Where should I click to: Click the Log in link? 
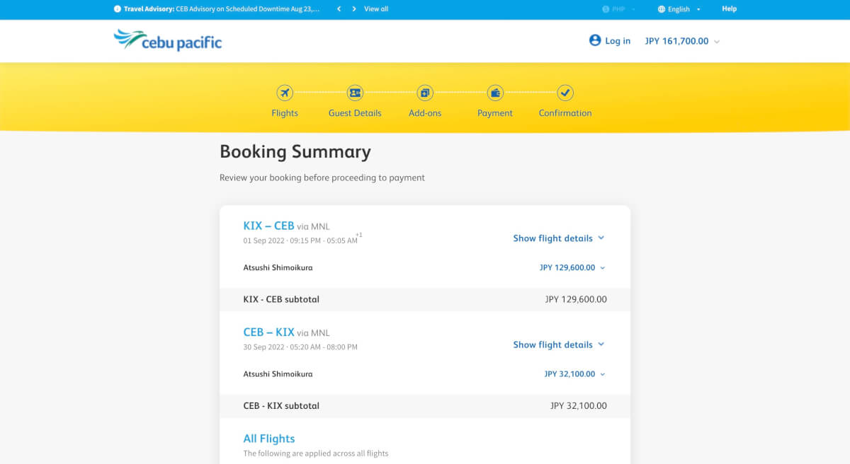[x=618, y=41]
